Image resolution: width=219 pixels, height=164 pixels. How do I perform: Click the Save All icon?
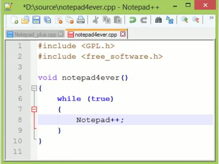[x=47, y=20]
